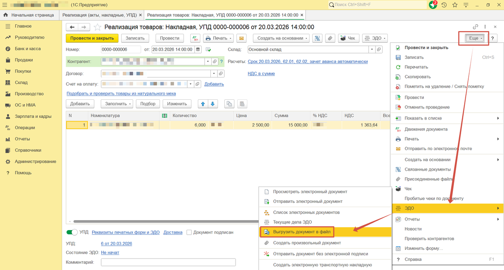Open the notifications bell icon
This screenshot has width=504, height=270.
(x=433, y=5)
